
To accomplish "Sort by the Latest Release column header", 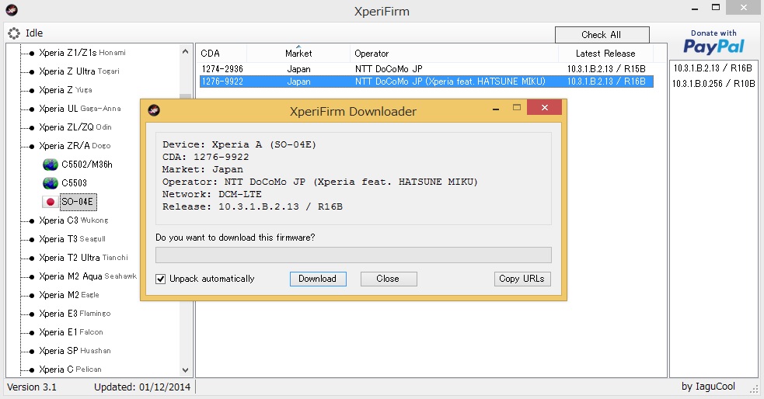I will point(605,54).
